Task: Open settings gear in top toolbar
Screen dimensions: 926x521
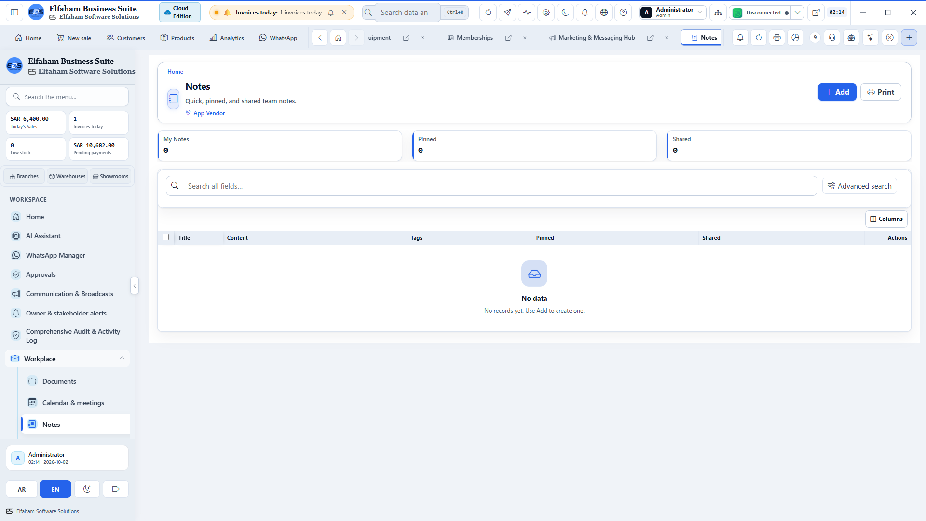Action: 546,13
